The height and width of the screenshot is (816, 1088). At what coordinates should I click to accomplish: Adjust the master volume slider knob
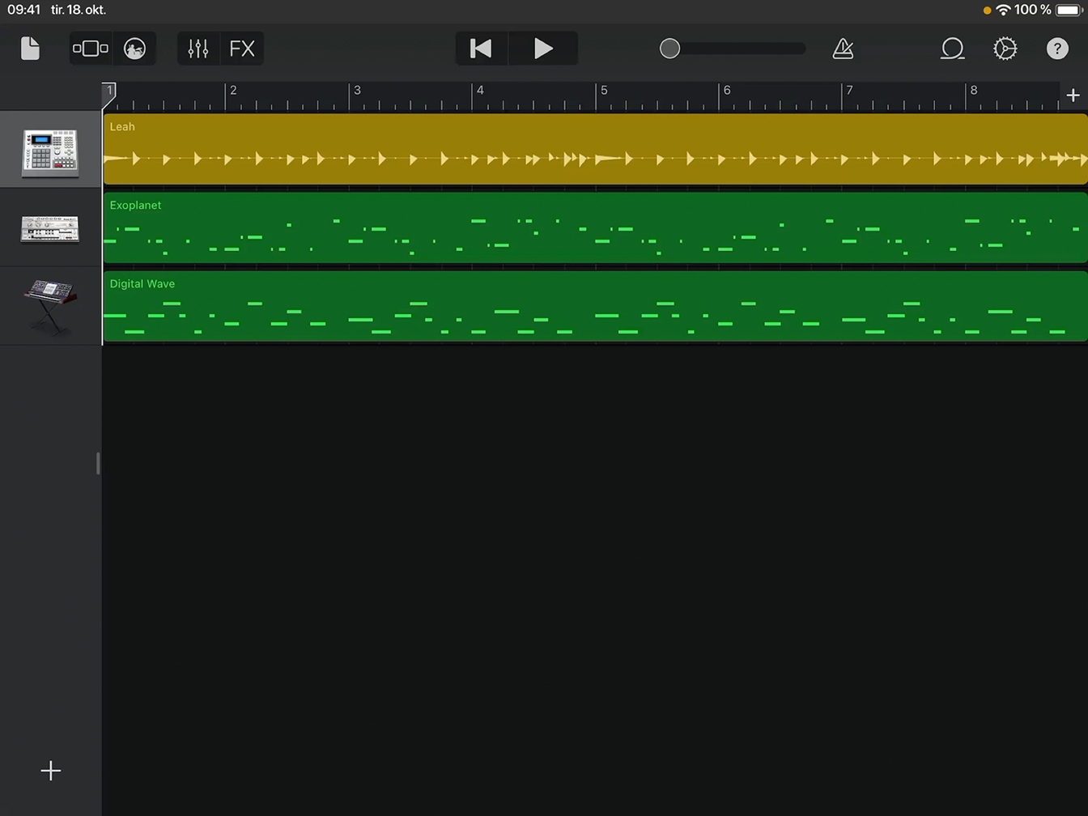669,49
